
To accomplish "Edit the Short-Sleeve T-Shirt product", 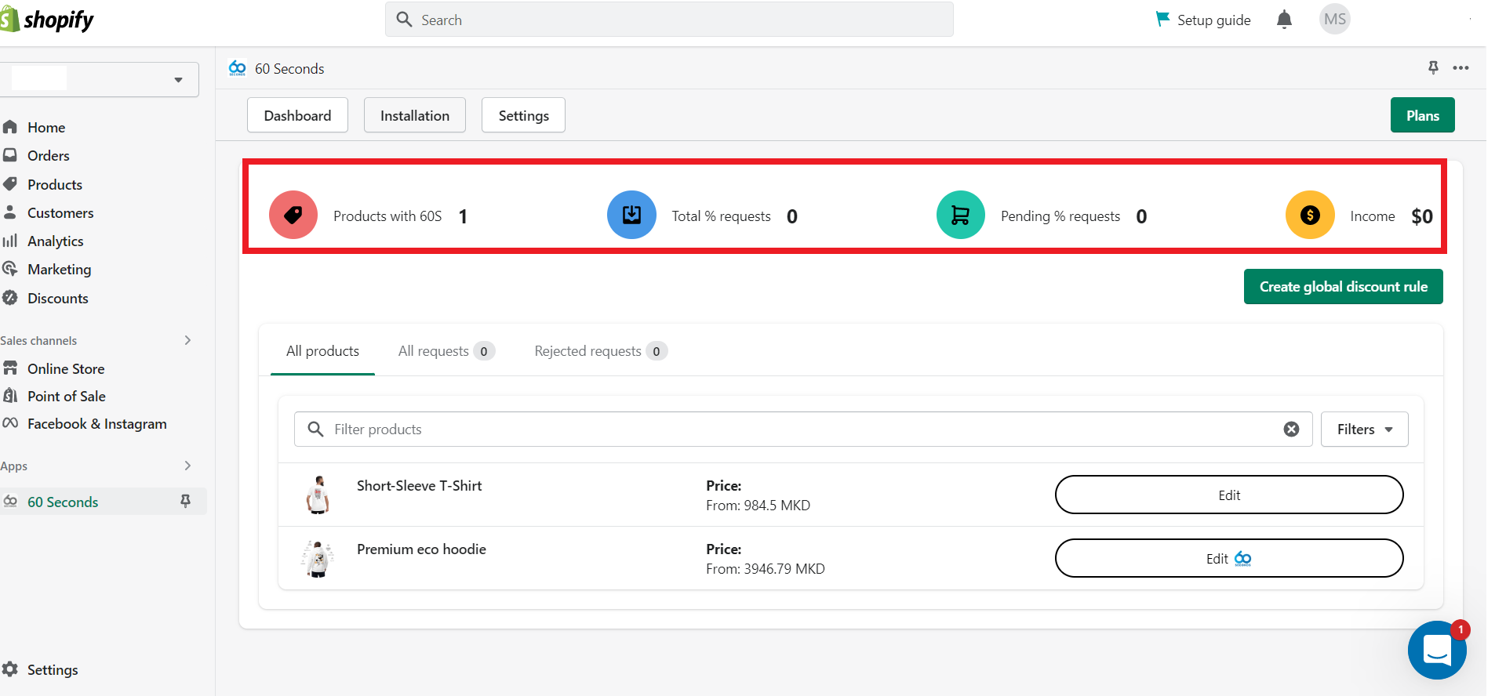I will pyautogui.click(x=1229, y=495).
